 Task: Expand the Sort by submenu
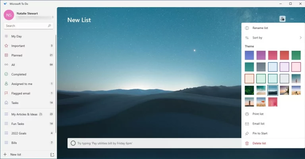(x=300, y=38)
